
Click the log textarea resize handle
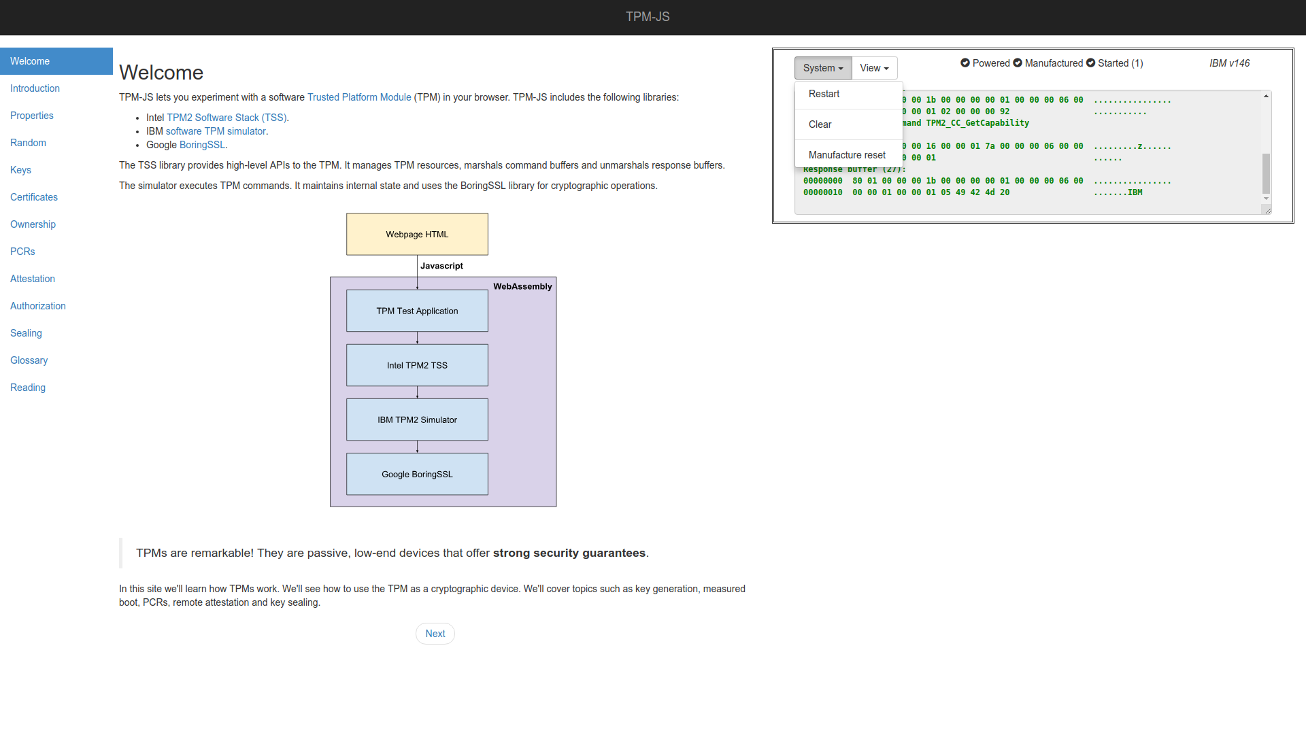coord(1267,211)
